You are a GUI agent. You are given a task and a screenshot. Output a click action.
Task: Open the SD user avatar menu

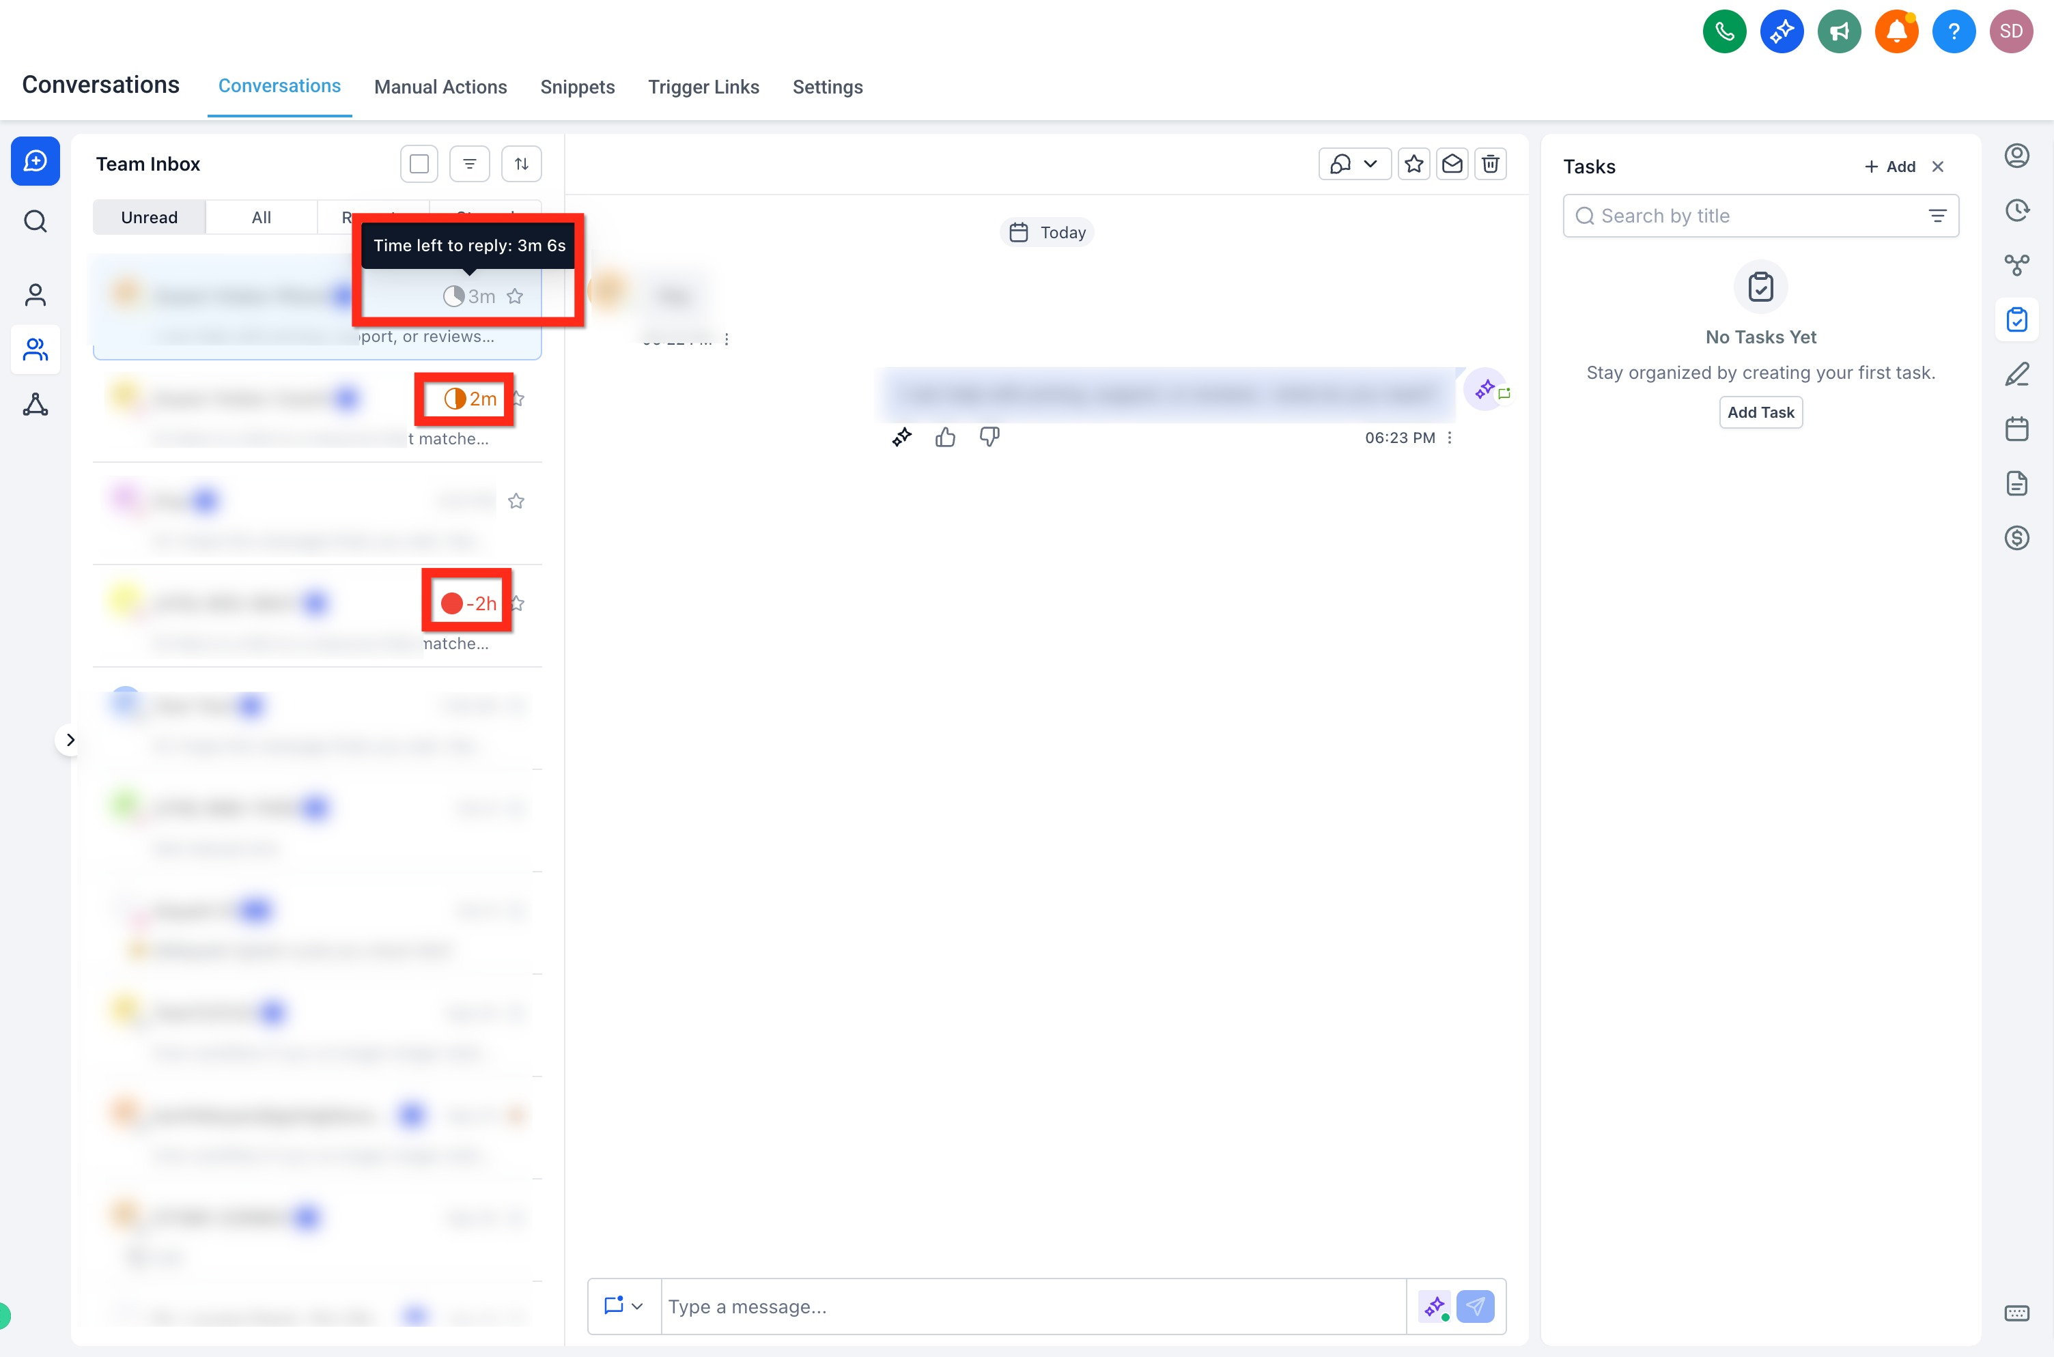(x=2011, y=32)
